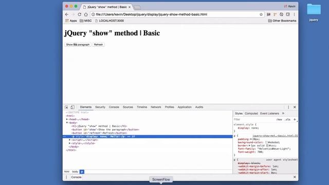Open the home page icon

click(x=86, y=14)
